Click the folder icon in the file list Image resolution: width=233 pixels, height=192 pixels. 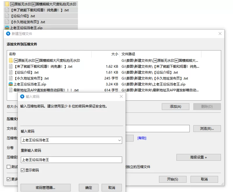(11, 60)
